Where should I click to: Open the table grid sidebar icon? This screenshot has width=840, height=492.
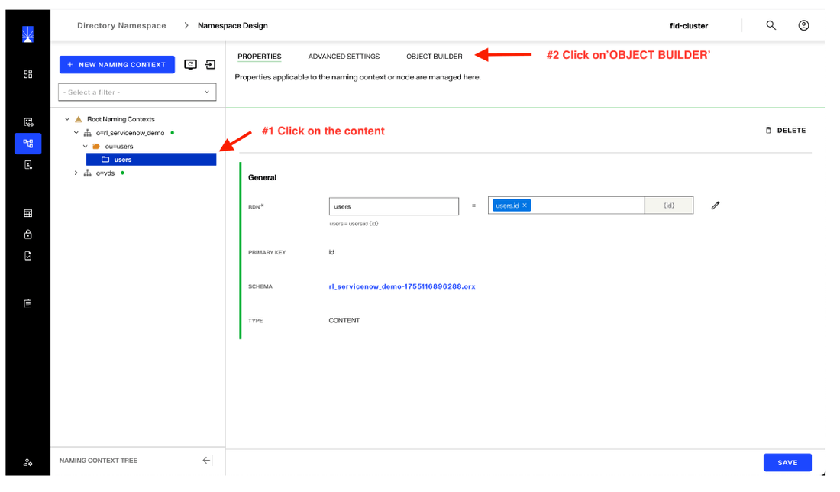pyautogui.click(x=27, y=213)
